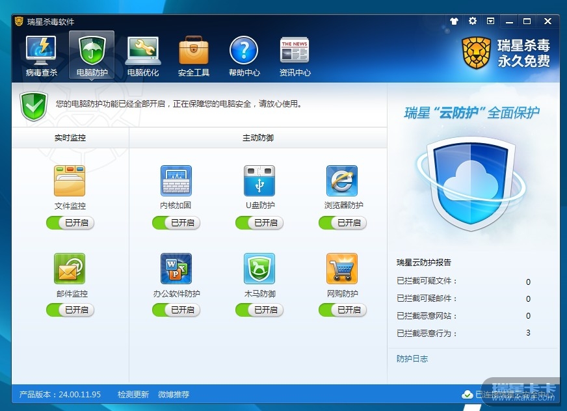Click the 已拦截可疑邮件 report row
The width and height of the screenshot is (567, 411).
[463, 298]
